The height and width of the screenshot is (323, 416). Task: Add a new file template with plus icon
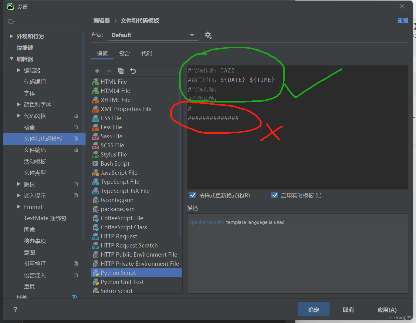(97, 71)
